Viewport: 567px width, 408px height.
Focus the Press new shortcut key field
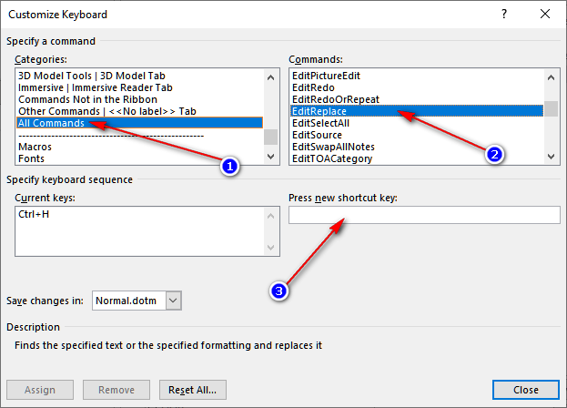click(424, 215)
